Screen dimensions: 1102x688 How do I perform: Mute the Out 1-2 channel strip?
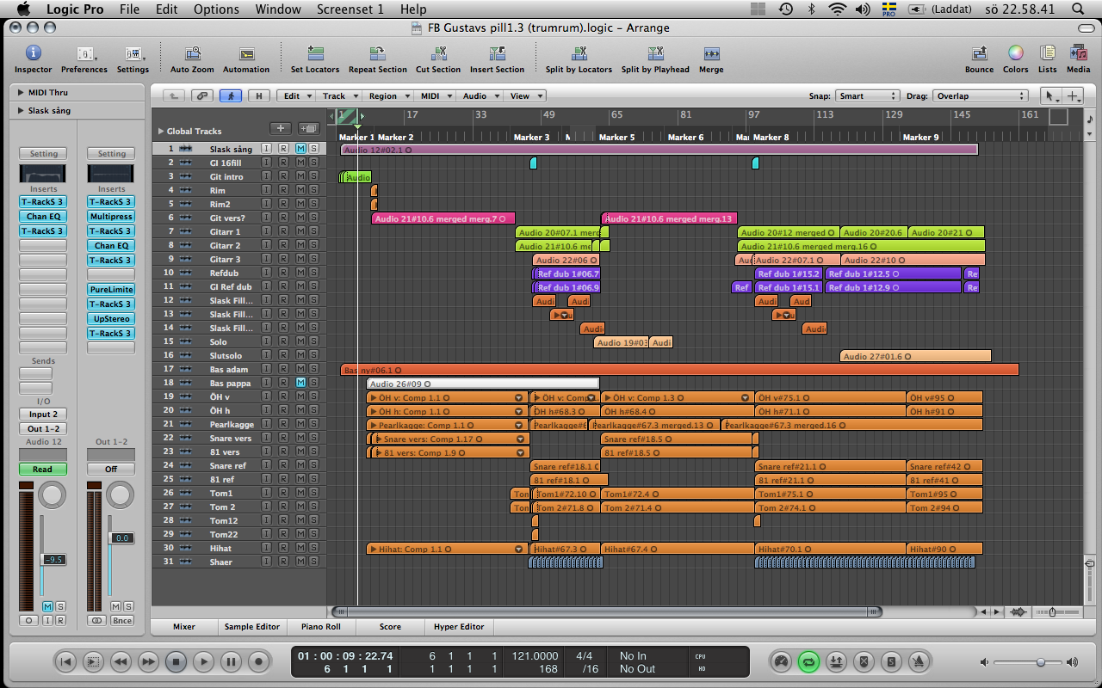pos(114,606)
